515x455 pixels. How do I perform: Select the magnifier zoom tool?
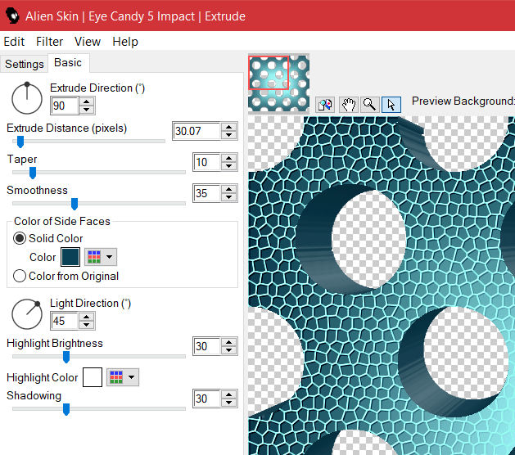click(x=370, y=105)
